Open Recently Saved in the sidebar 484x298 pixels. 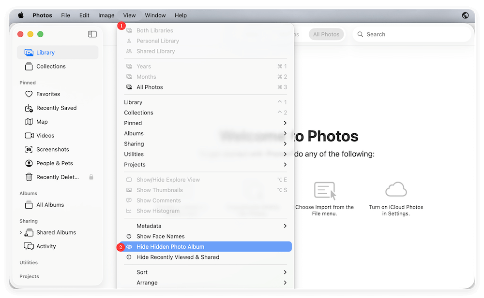(55, 108)
